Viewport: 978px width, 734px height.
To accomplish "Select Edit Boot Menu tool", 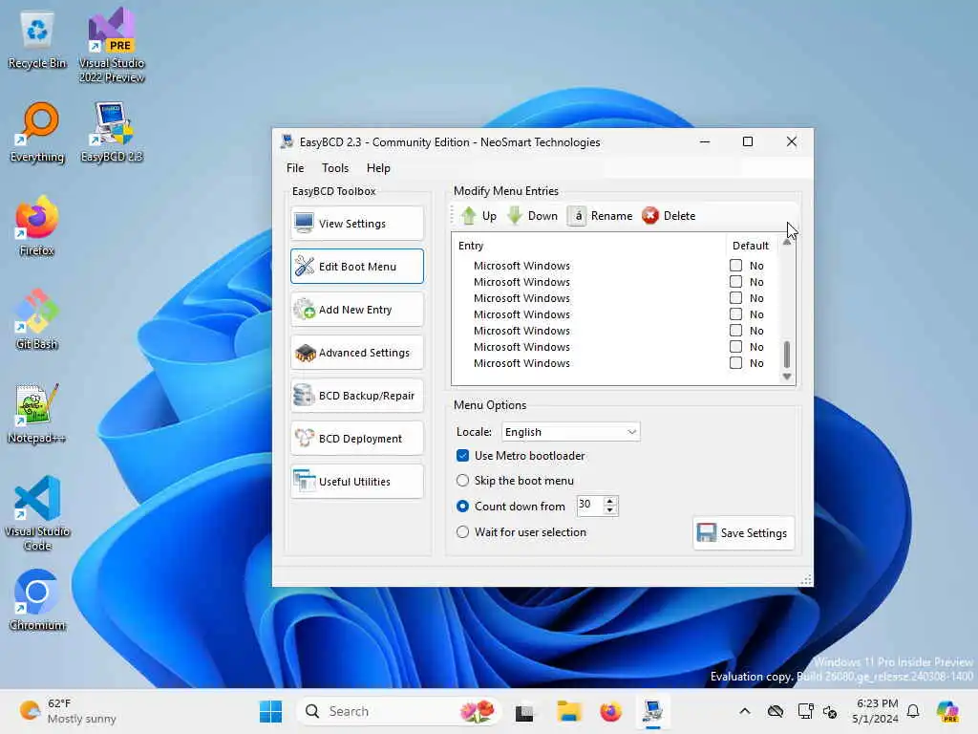I will (x=357, y=267).
